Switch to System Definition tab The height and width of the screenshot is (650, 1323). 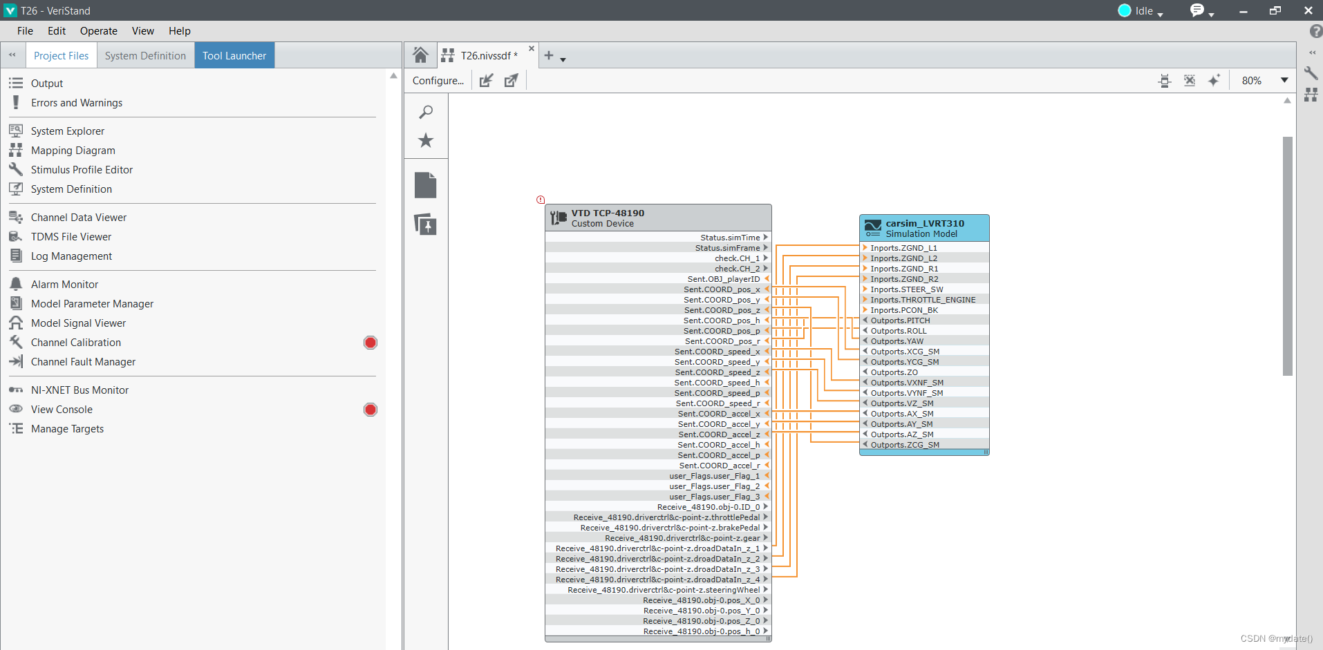pyautogui.click(x=145, y=55)
